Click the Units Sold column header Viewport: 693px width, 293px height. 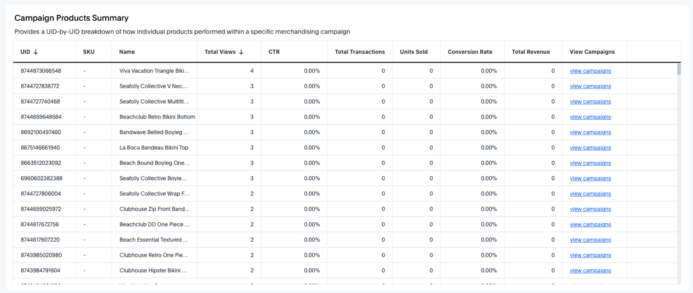point(413,52)
